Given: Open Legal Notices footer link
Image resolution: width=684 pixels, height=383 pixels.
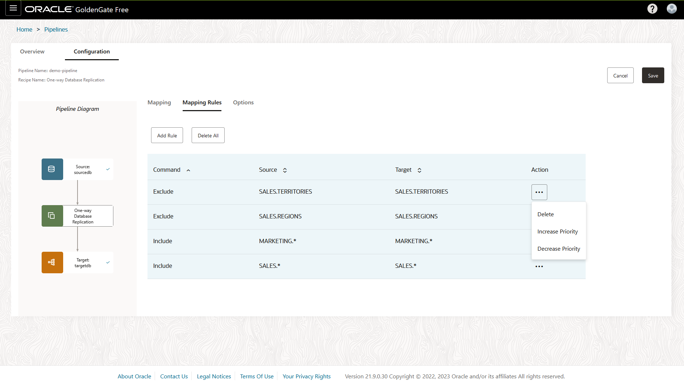Looking at the screenshot, I should click(214, 376).
